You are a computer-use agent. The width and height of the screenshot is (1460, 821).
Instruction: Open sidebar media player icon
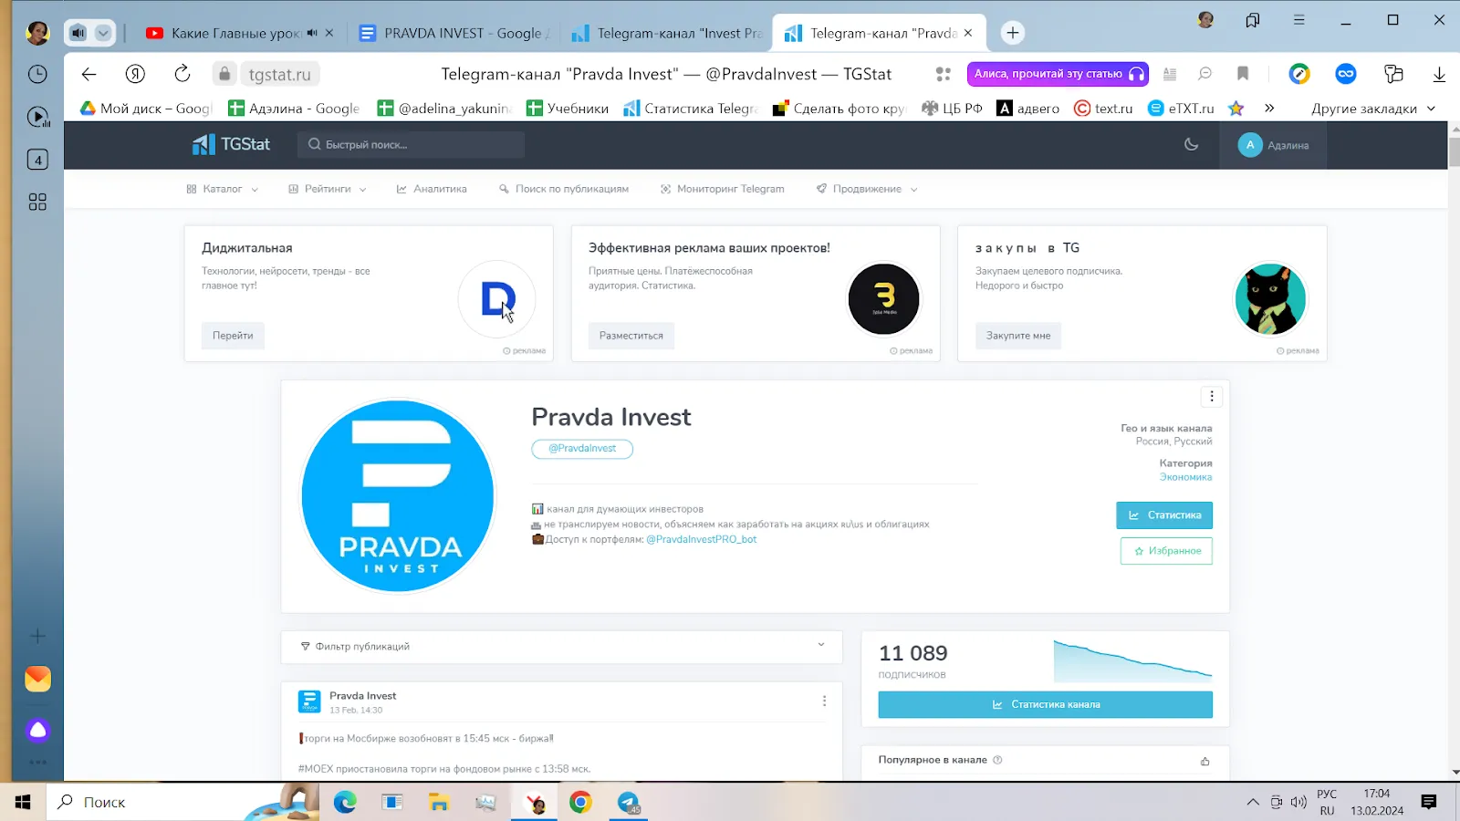37,117
